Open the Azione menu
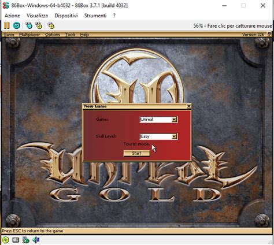 (x=12, y=16)
